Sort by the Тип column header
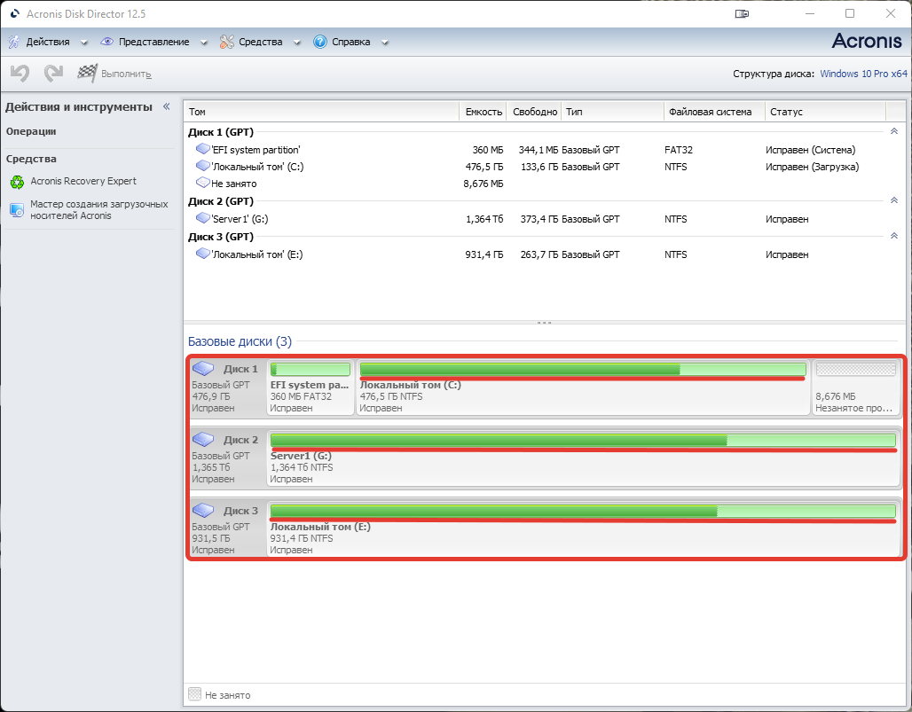This screenshot has height=712, width=912. (612, 112)
